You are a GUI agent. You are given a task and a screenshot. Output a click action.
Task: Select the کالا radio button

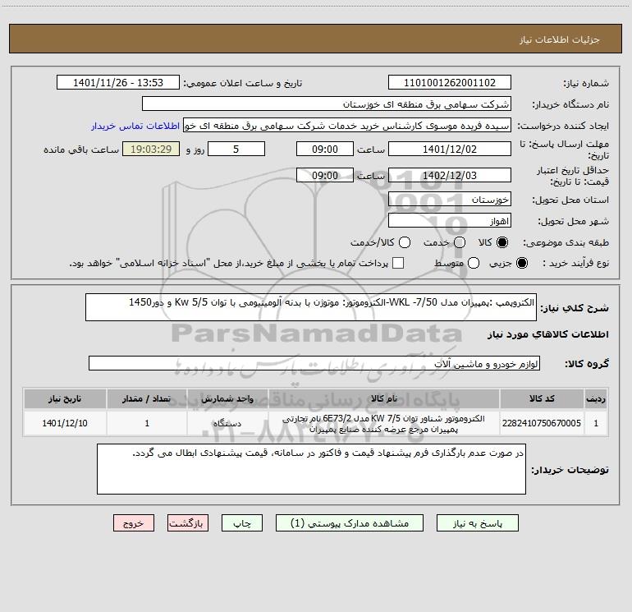click(502, 242)
